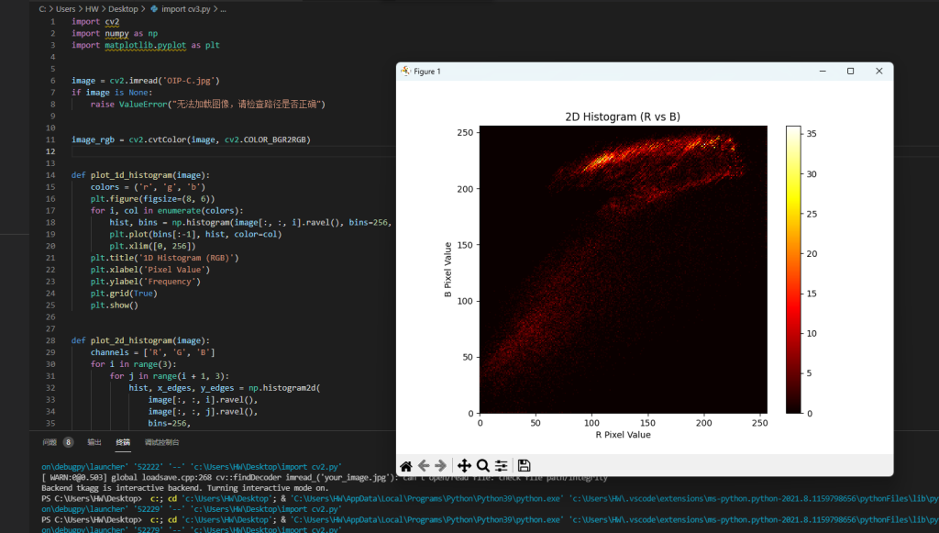The height and width of the screenshot is (533, 939).
Task: Open Configure subplots settings
Action: [502, 466]
